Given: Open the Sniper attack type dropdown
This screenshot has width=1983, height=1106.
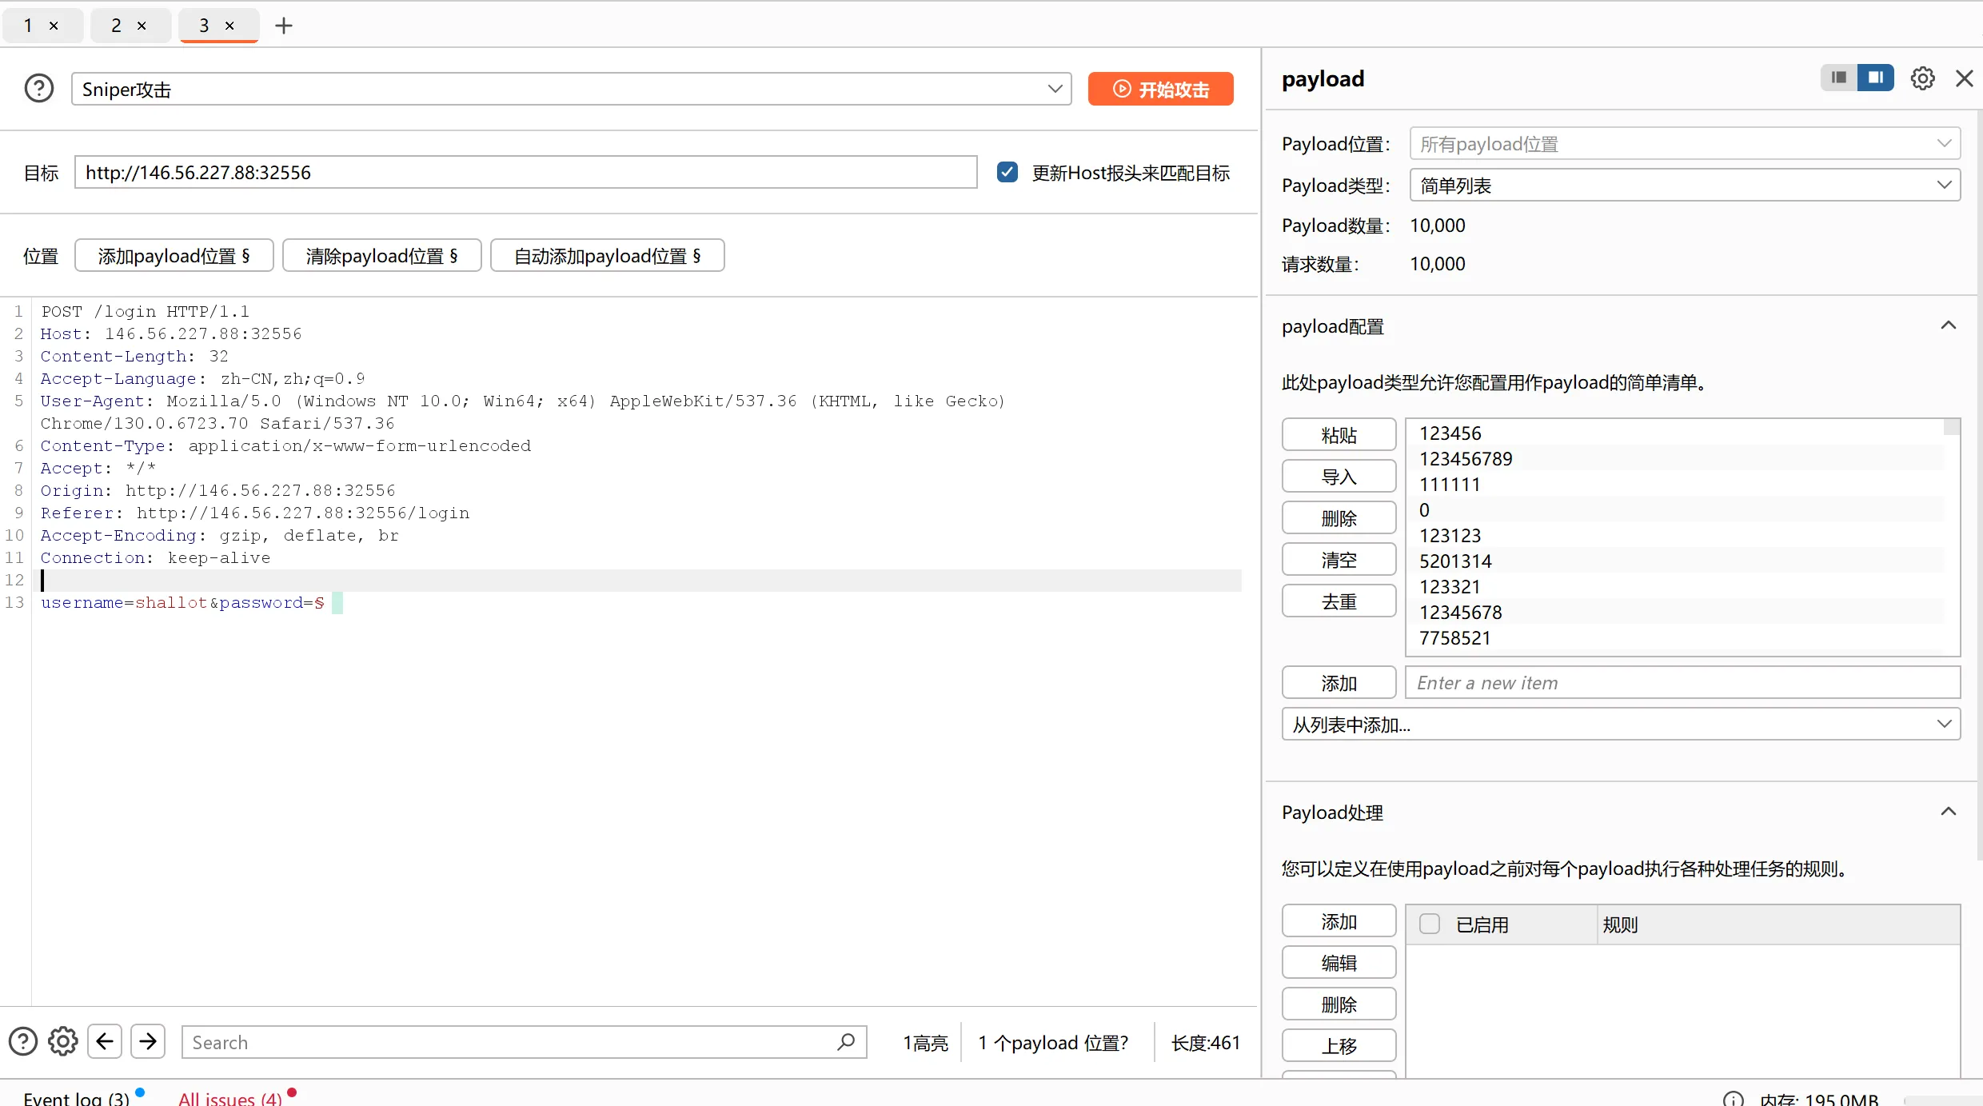Looking at the screenshot, I should (x=571, y=89).
